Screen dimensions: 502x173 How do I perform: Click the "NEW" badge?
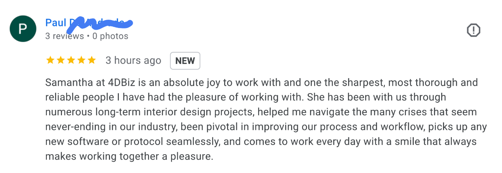[185, 61]
